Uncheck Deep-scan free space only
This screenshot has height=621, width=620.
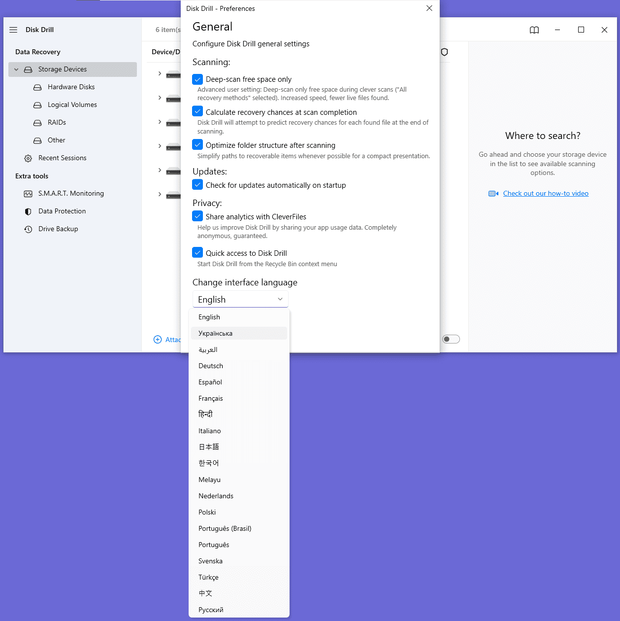[x=197, y=79]
